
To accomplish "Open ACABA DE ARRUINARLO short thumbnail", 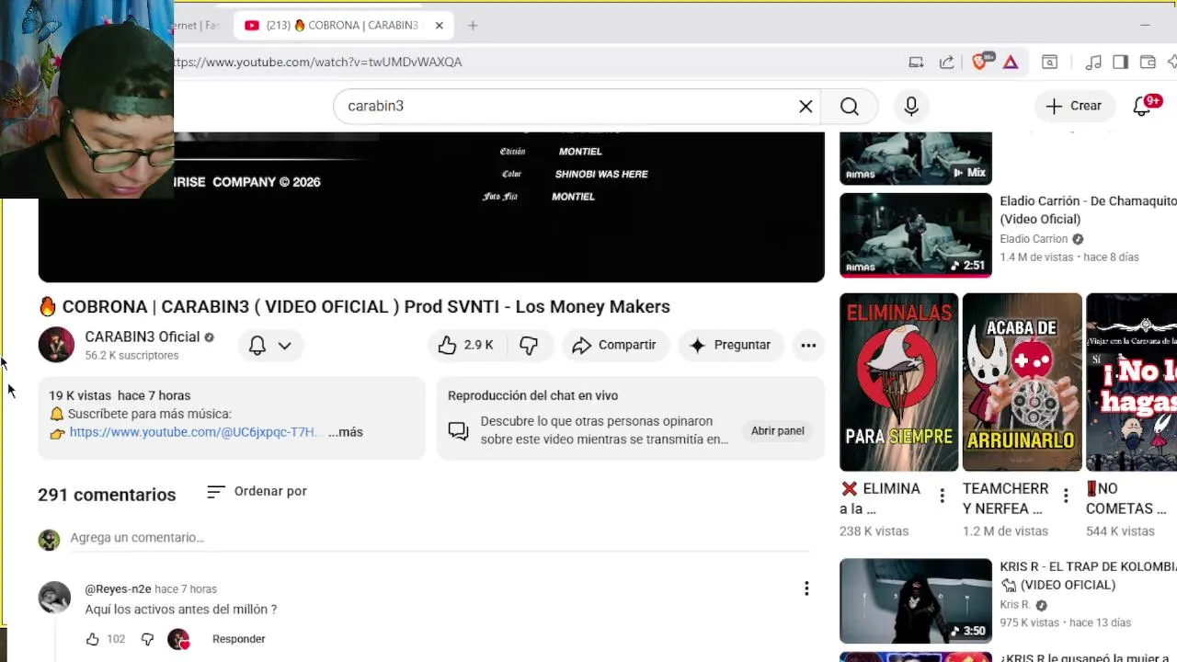I will click(1022, 382).
